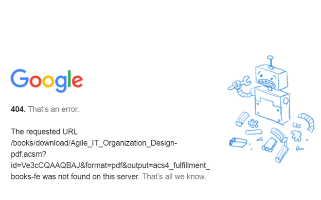Click the detached robot hand
Screen dimensions: 321x200
pyautogui.click(x=296, y=135)
